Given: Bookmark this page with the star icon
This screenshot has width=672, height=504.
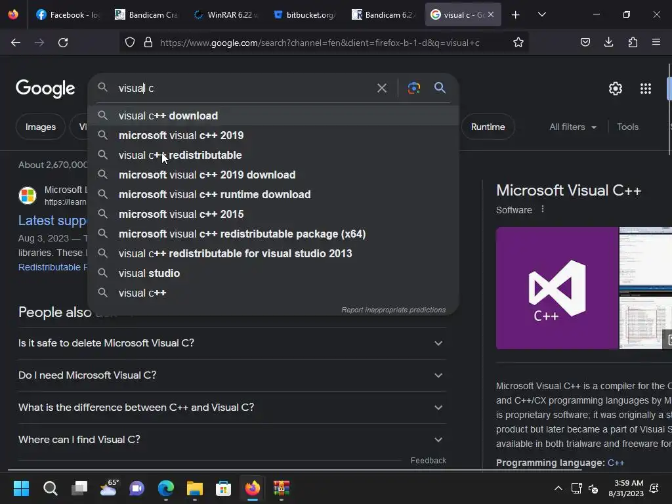Looking at the screenshot, I should [x=518, y=43].
